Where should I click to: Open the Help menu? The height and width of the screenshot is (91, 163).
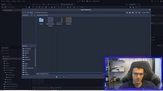(24, 1)
